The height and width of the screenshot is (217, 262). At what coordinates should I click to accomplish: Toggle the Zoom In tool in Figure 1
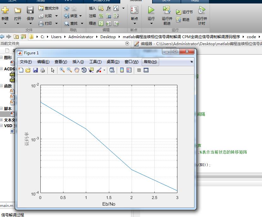coord(62,70)
